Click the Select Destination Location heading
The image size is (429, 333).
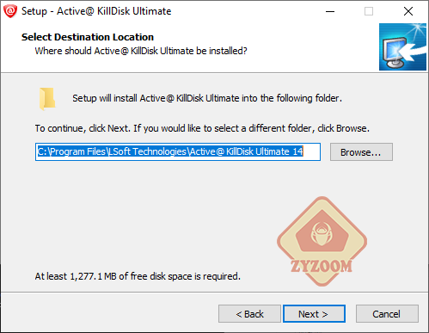[88, 37]
